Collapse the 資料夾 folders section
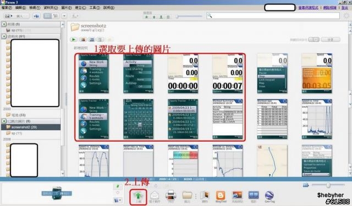 point(4,36)
